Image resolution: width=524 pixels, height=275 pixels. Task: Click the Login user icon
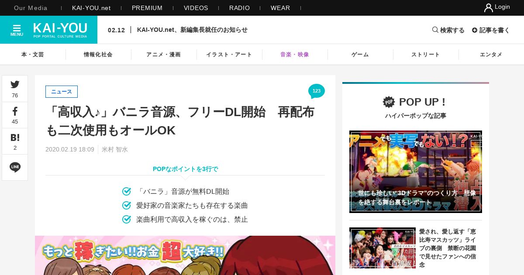click(488, 7)
